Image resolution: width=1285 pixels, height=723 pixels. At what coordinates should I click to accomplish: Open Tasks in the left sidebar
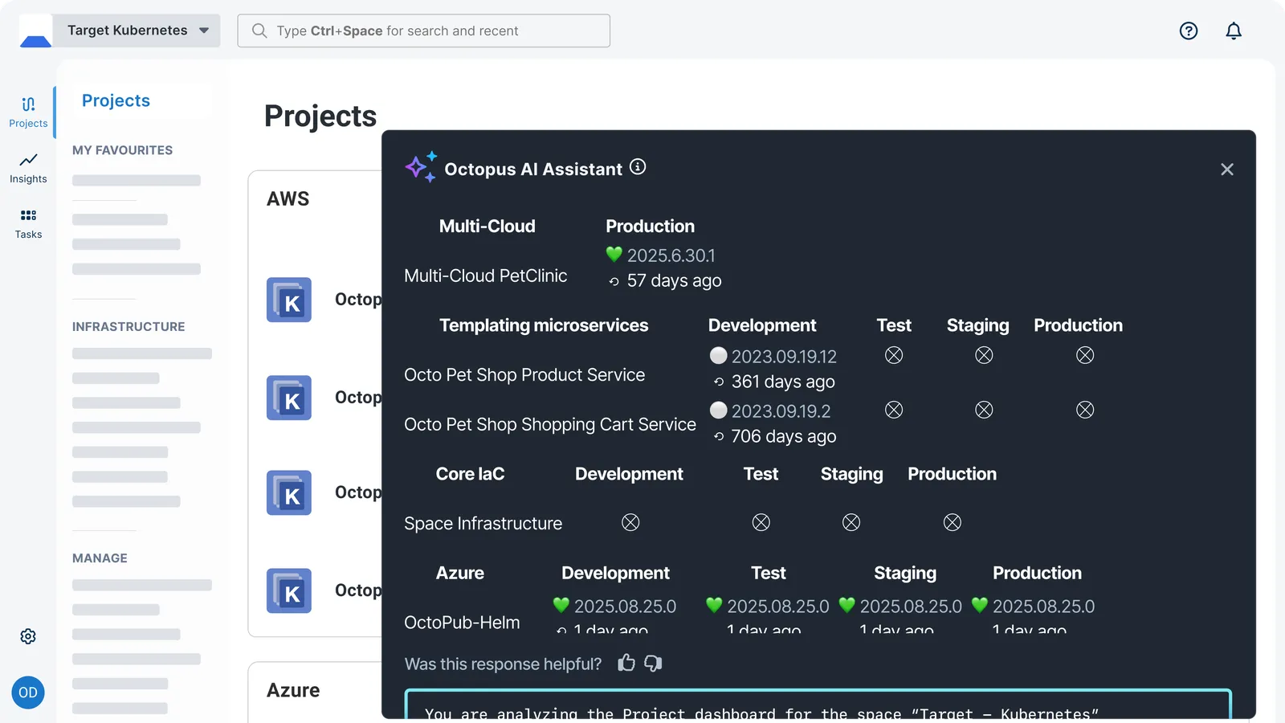click(28, 223)
